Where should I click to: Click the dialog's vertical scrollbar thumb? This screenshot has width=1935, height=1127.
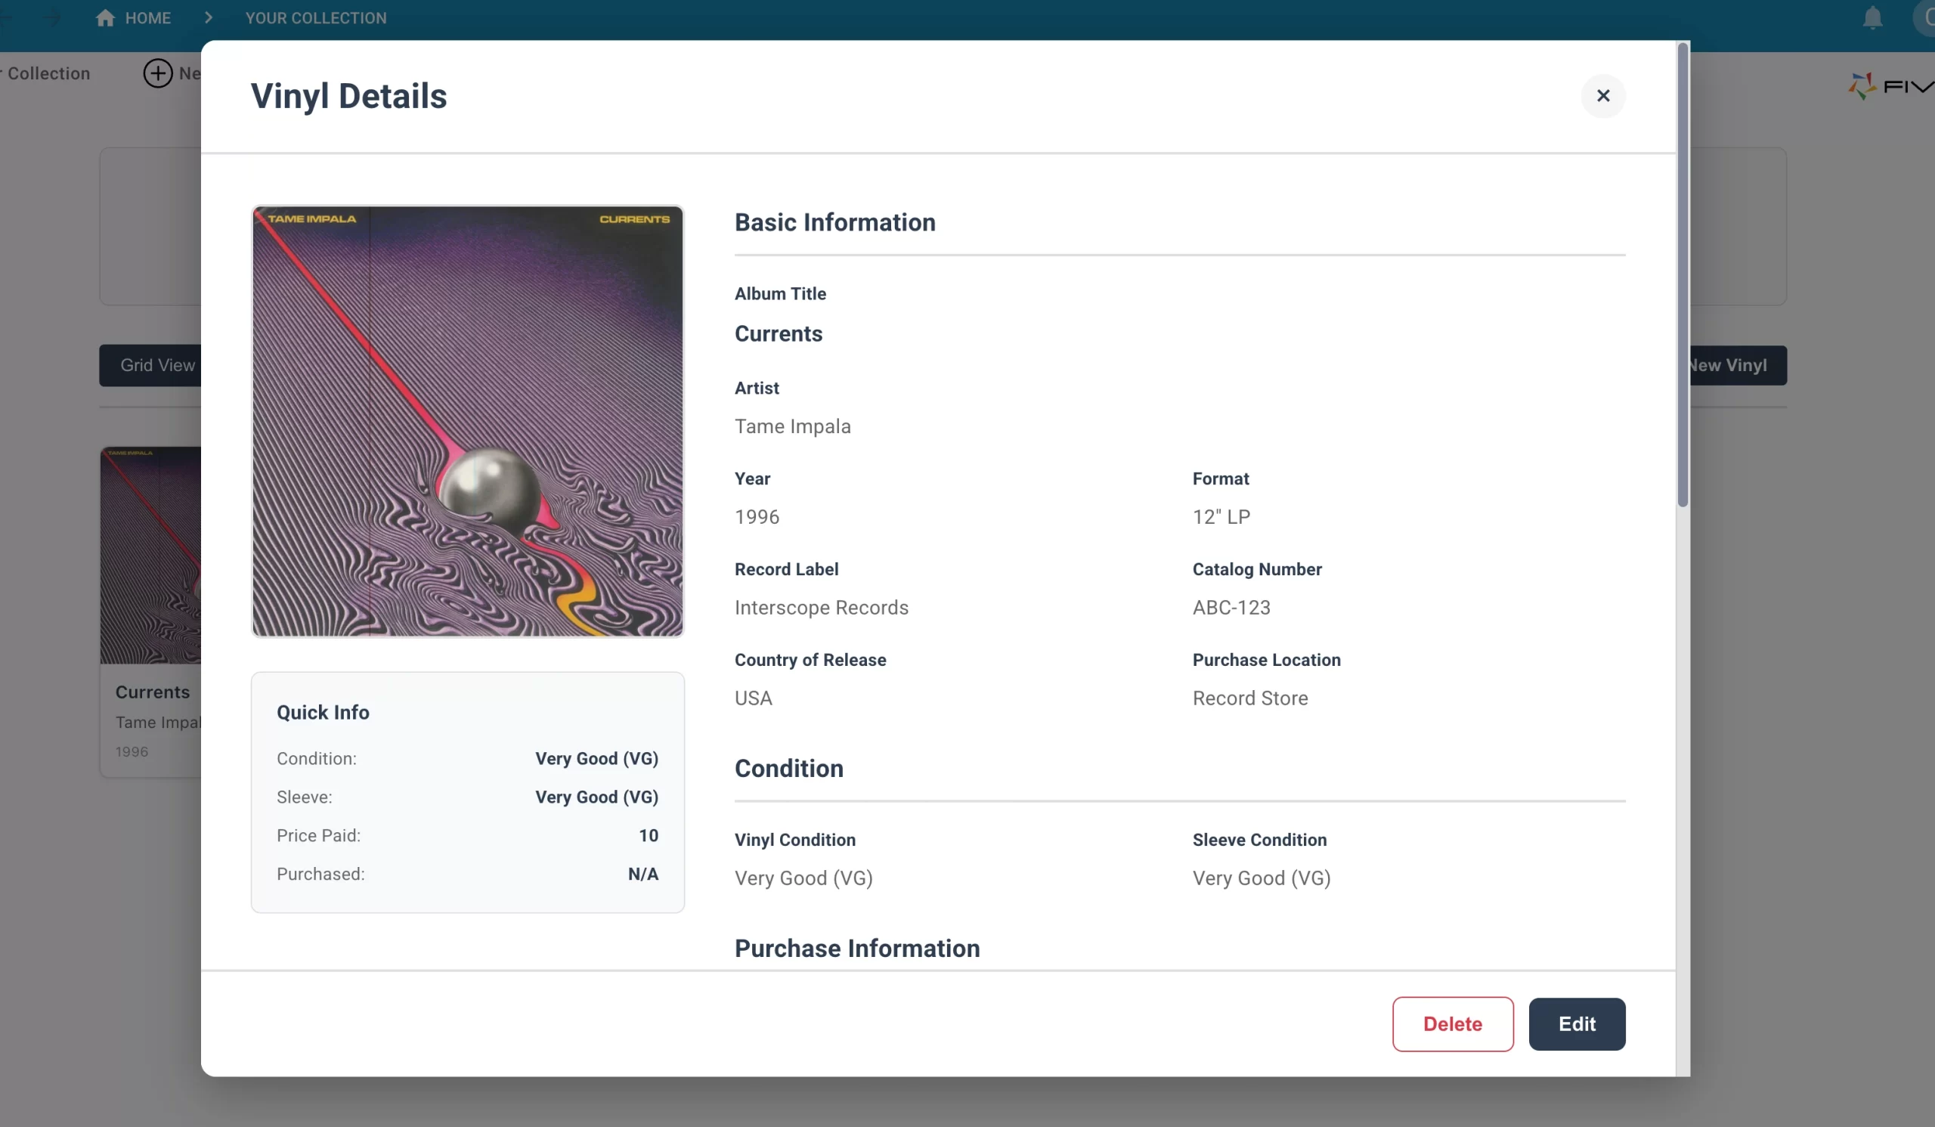(x=1682, y=277)
